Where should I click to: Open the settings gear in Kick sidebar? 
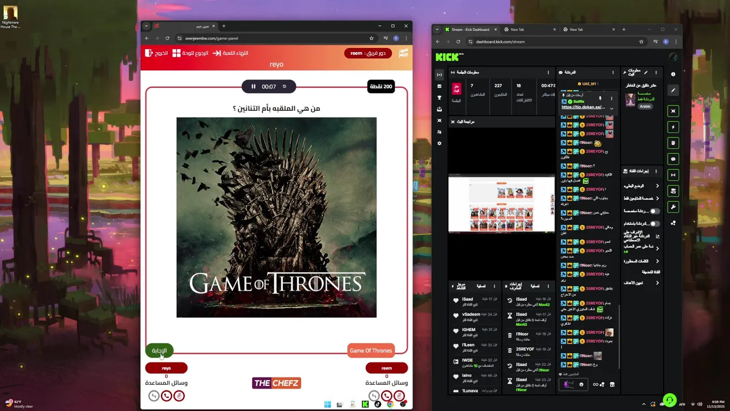[x=439, y=143]
